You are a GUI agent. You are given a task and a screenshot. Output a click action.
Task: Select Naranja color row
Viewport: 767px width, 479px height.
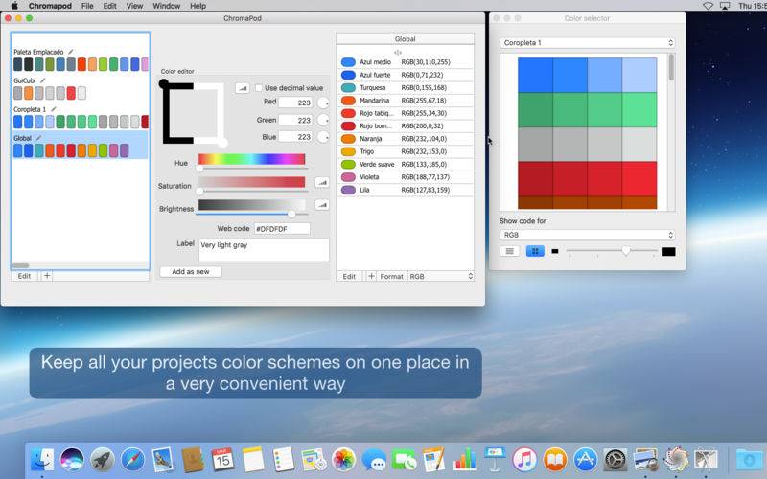[405, 139]
